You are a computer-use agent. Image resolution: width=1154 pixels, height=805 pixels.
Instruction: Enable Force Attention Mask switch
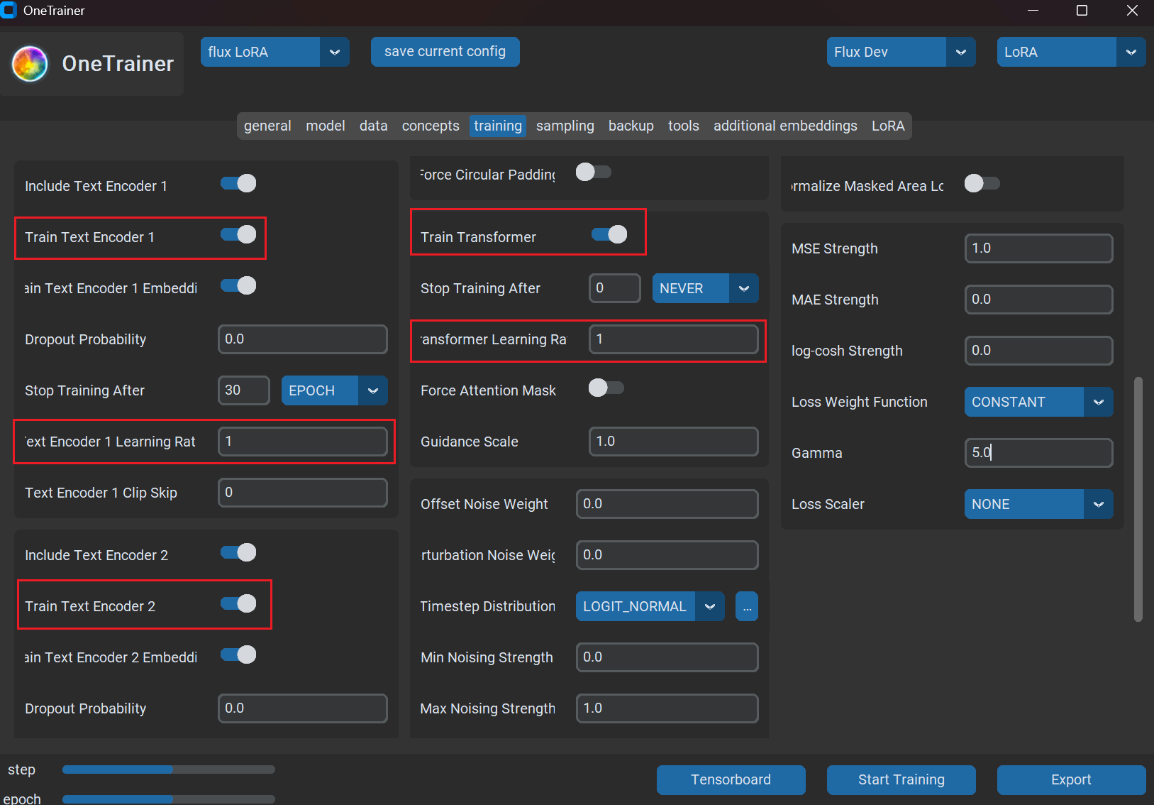click(x=606, y=388)
